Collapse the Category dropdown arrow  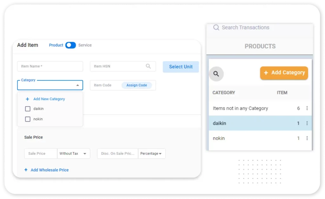77,85
